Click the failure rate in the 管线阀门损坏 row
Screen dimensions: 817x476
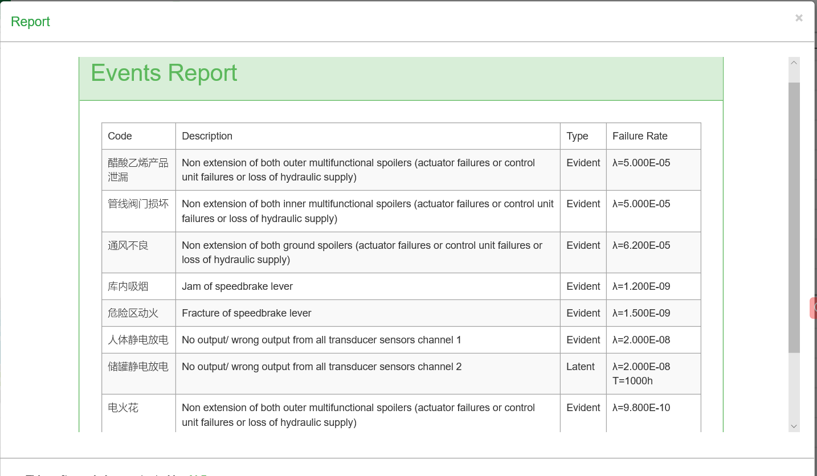pyautogui.click(x=642, y=204)
